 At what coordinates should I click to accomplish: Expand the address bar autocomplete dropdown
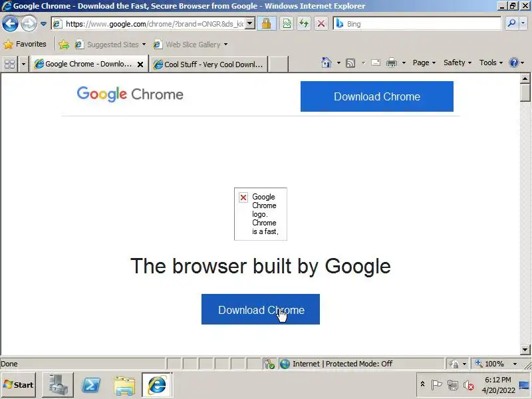point(250,24)
